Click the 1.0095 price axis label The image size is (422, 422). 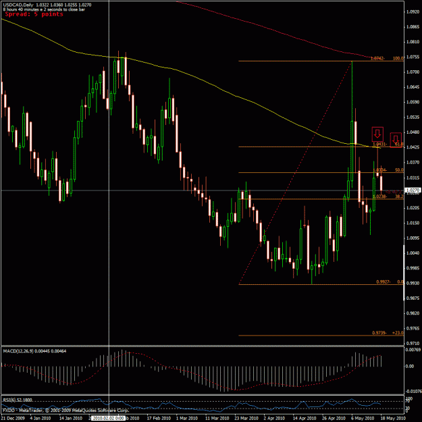point(413,238)
